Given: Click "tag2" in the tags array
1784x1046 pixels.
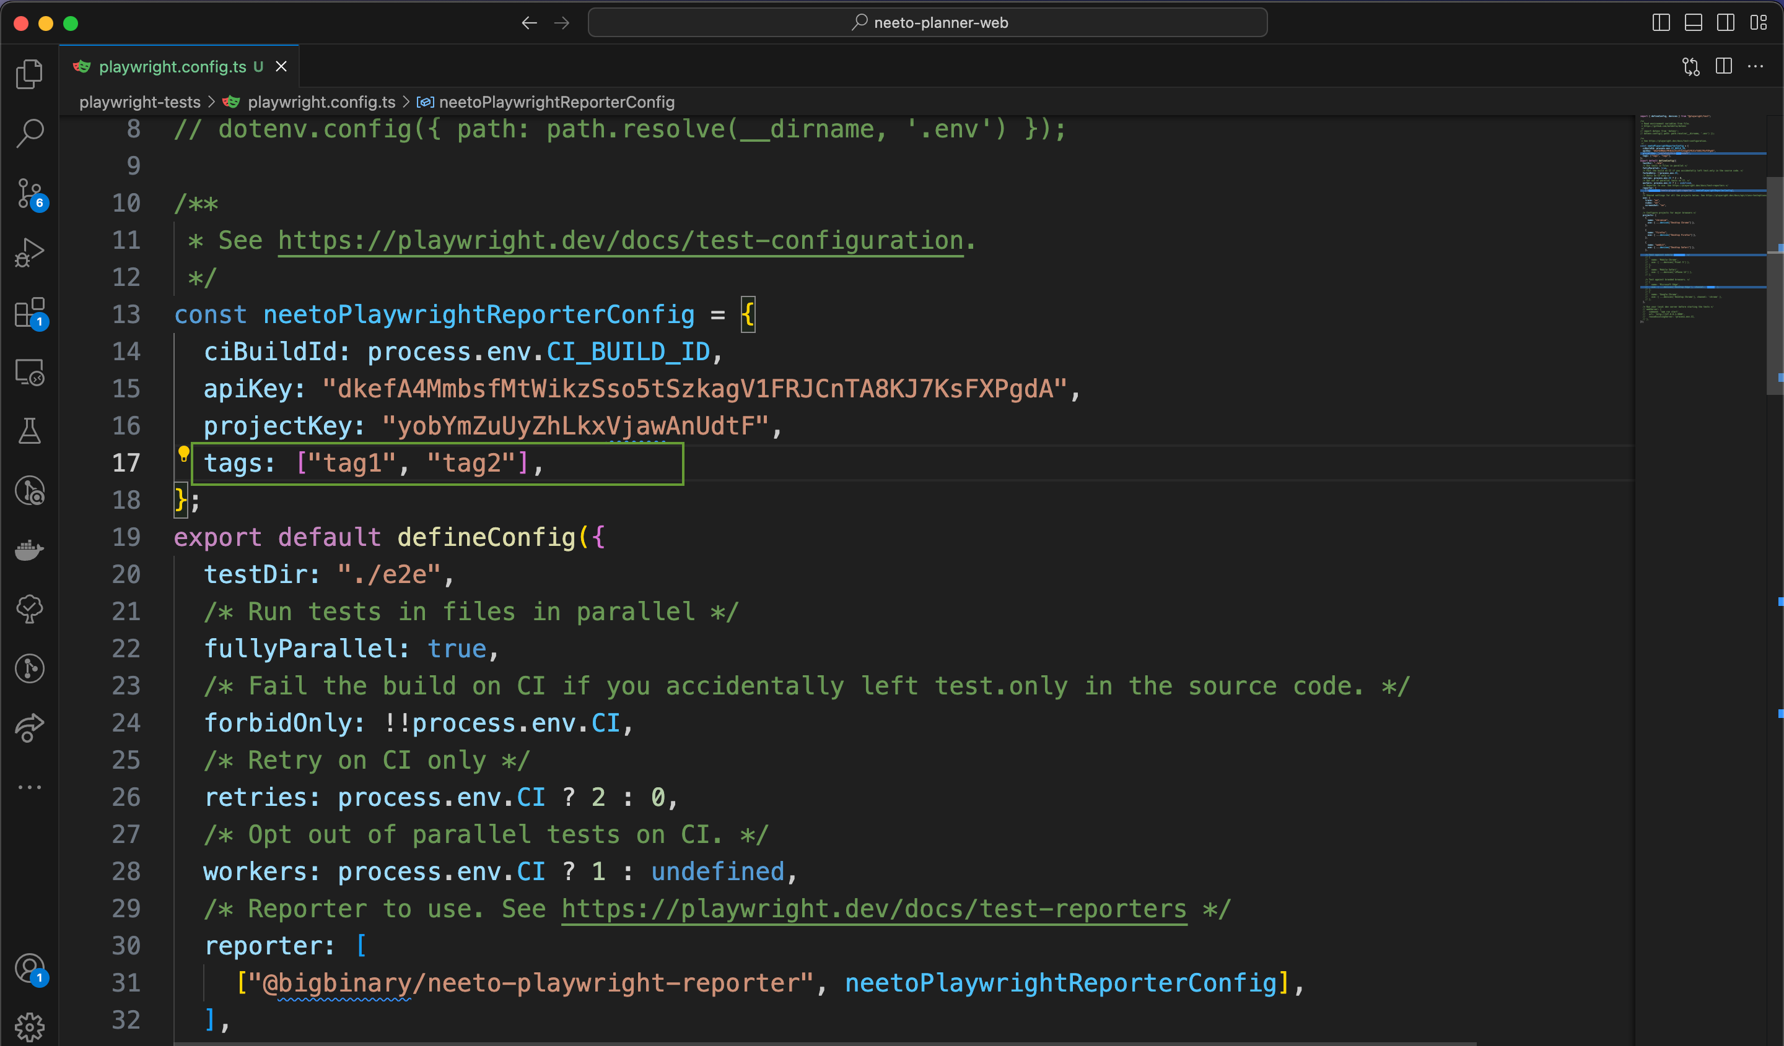Looking at the screenshot, I should pos(471,463).
